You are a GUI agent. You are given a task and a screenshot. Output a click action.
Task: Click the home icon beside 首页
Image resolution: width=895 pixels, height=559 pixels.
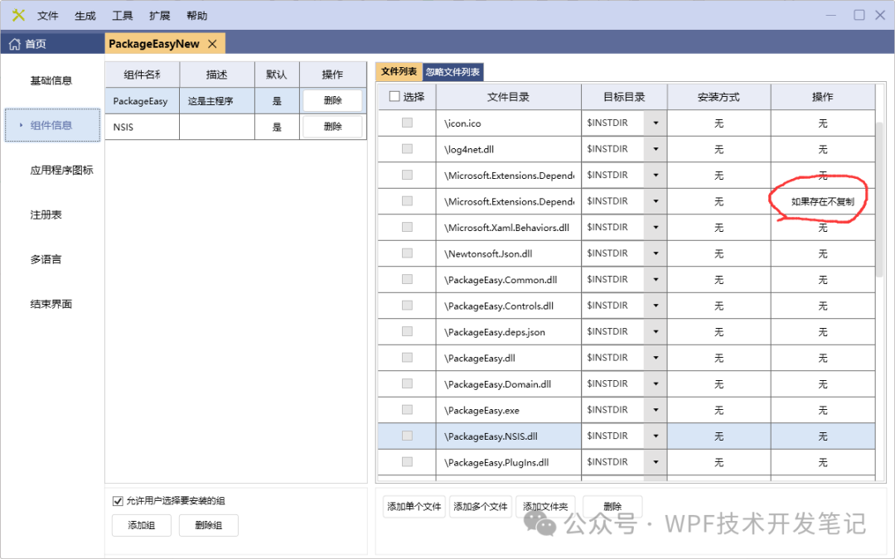(14, 44)
